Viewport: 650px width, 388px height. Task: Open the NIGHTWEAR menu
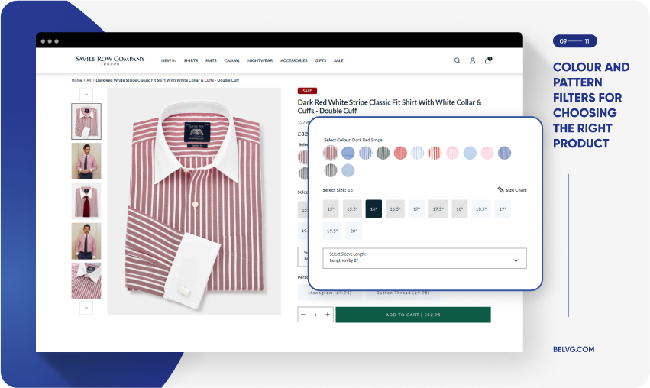260,60
